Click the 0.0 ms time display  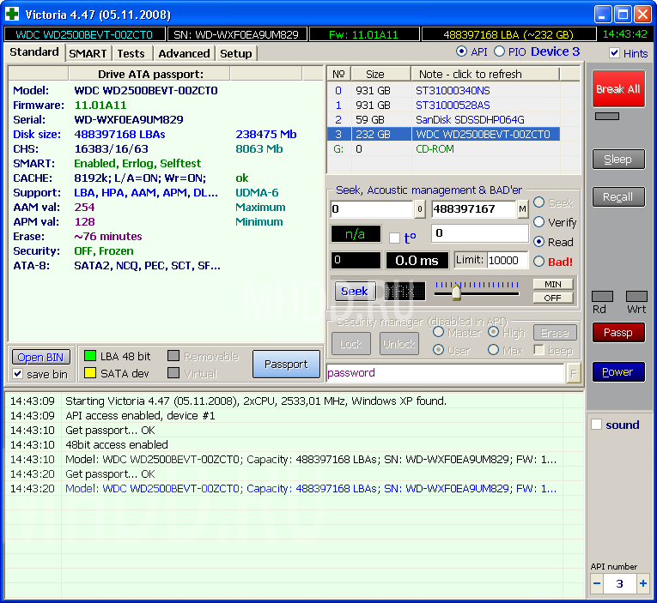tap(417, 260)
